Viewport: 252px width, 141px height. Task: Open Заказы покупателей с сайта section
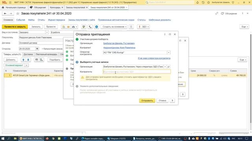coord(82,20)
